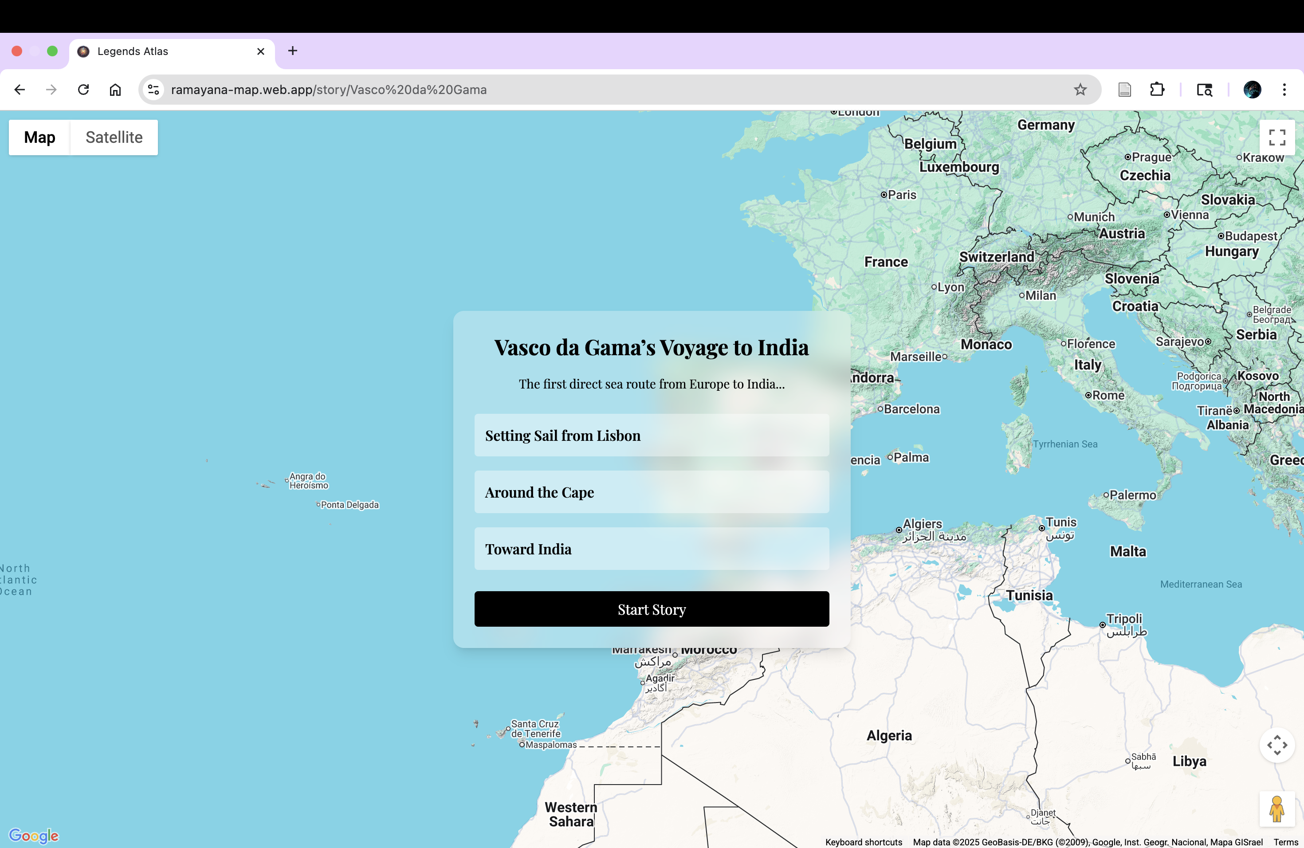Click the address bar URL field
The image size is (1304, 848).
[603, 90]
